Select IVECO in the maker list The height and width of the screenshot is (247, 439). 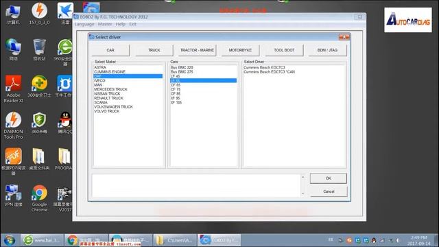pos(128,81)
